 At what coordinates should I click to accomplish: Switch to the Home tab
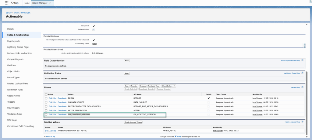point(27,3)
